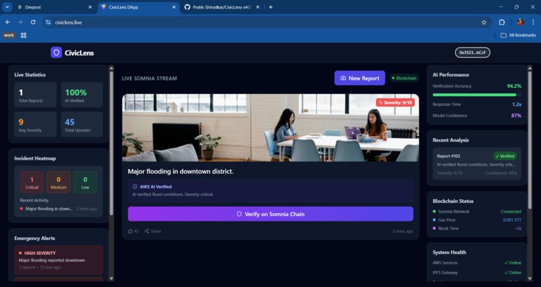Bookmark this page with the star icon

(x=484, y=22)
